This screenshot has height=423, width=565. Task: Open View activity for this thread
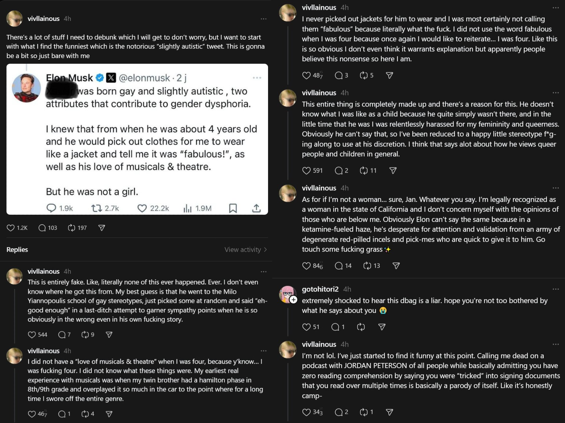245,250
